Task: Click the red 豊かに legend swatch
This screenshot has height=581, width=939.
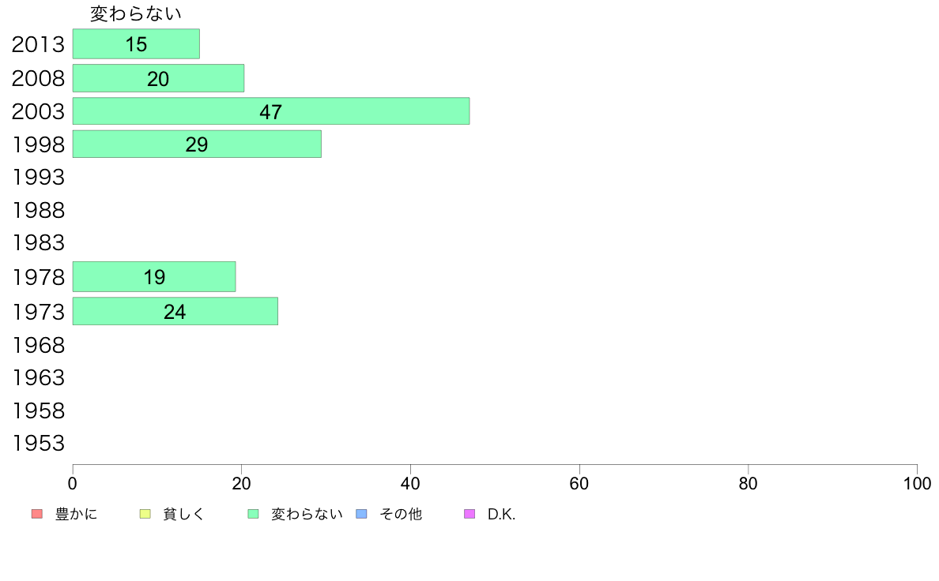Action: (x=36, y=515)
